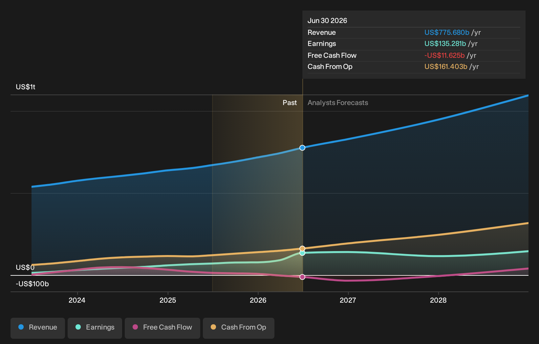
Task: Click the 2024 x-axis label
Action: tap(77, 300)
